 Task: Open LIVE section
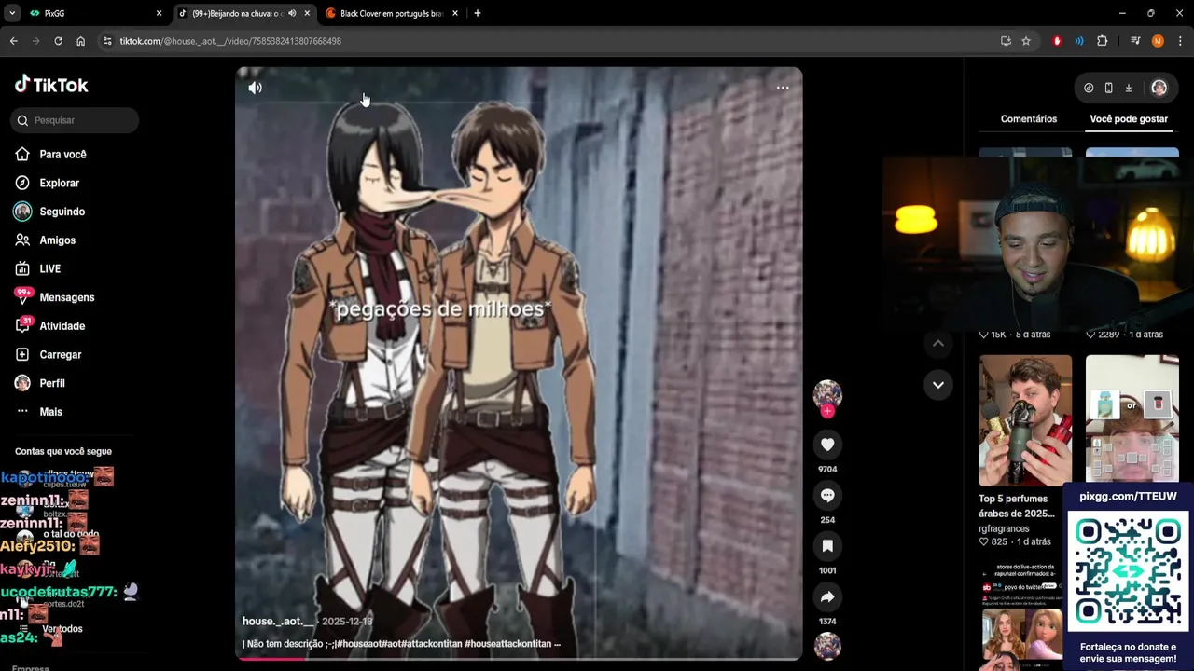point(49,269)
